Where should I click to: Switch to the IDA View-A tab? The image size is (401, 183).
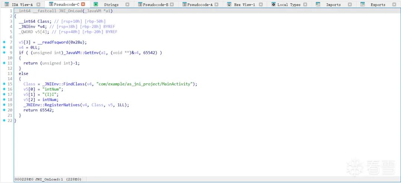[22, 4]
